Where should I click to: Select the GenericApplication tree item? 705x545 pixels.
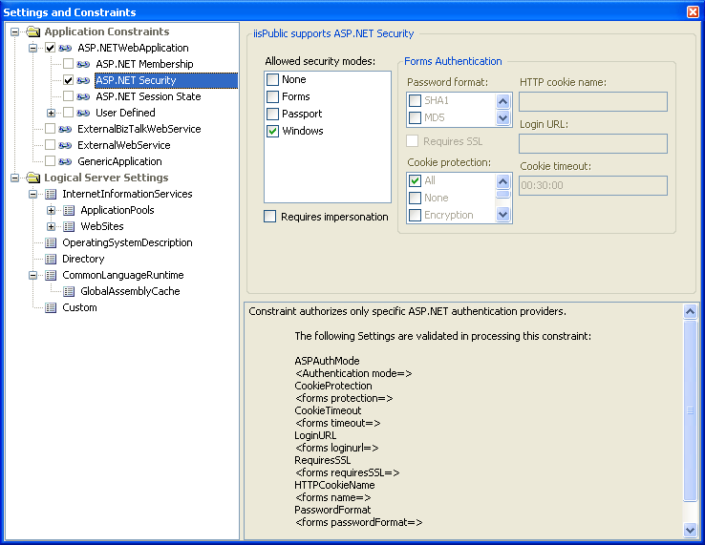[x=119, y=161]
